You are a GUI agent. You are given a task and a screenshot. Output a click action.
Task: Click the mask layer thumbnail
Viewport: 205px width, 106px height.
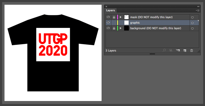point(127,17)
